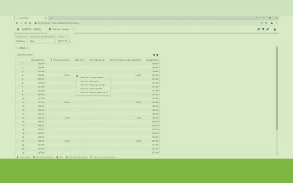Click row number 15 in the table
The image size is (293, 183).
pyautogui.click(x=23, y=118)
